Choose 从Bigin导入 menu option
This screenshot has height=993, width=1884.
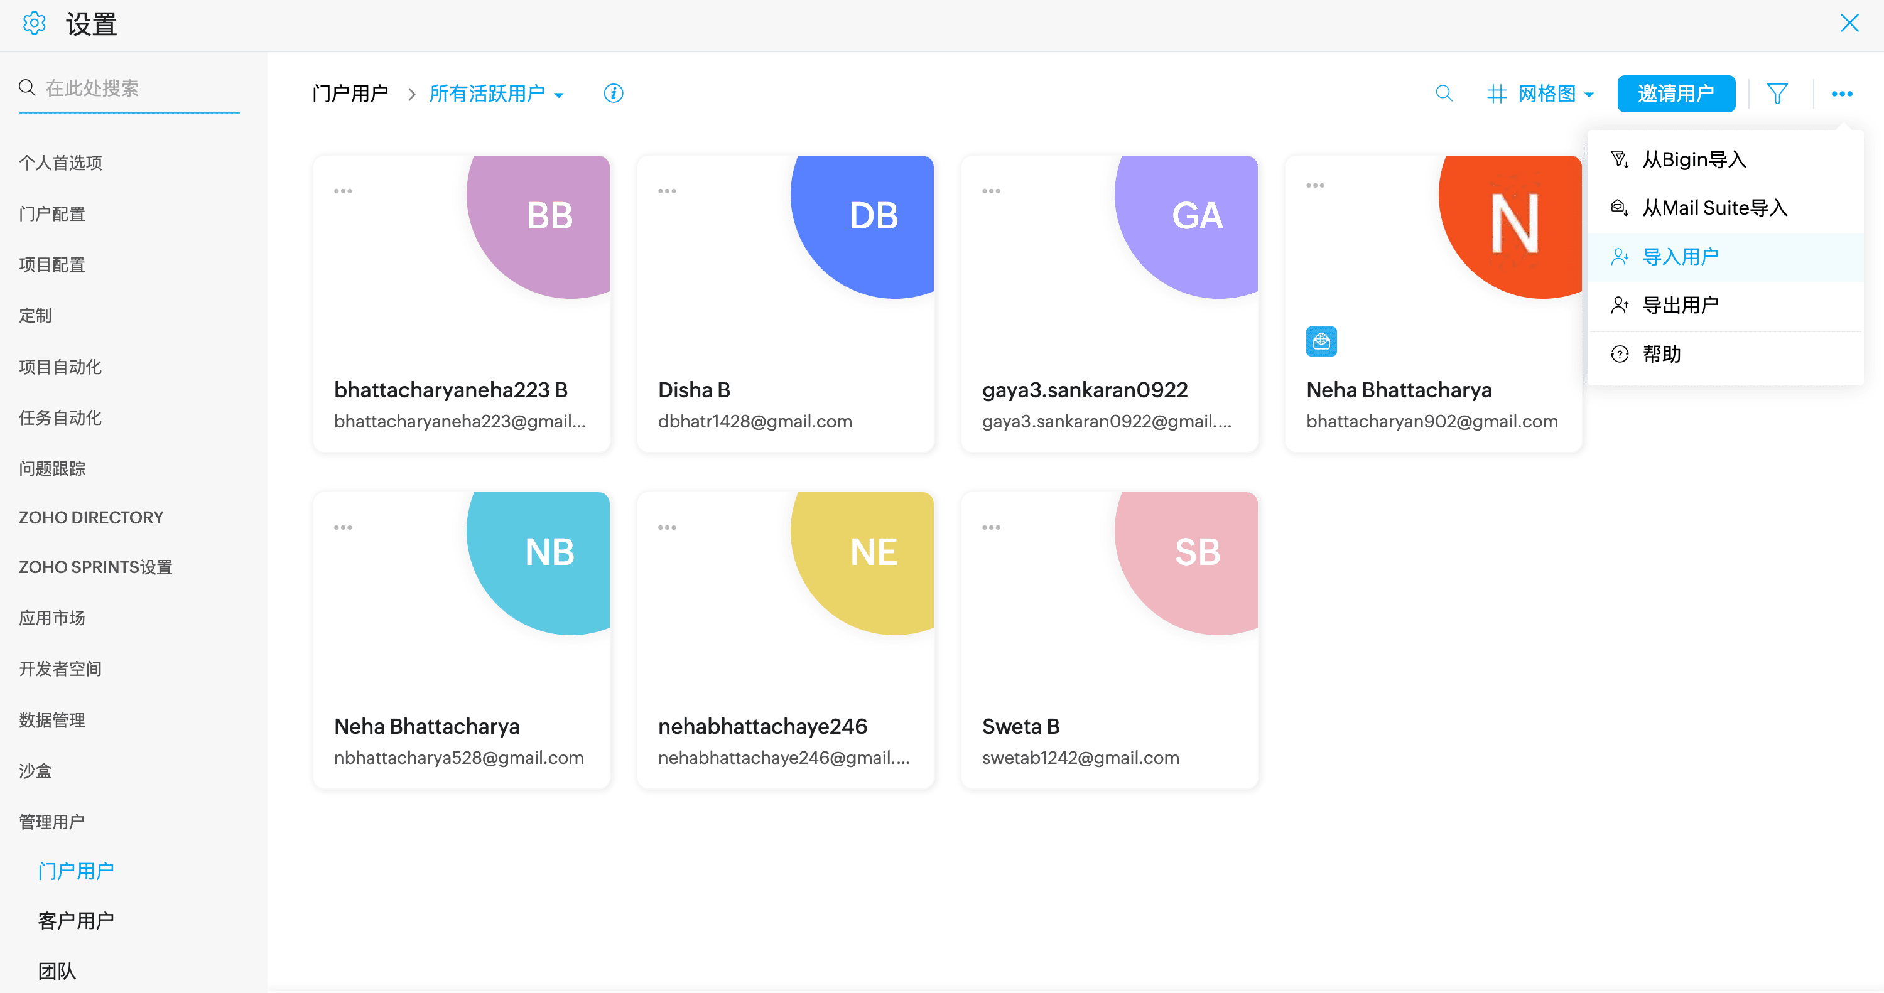coord(1693,159)
